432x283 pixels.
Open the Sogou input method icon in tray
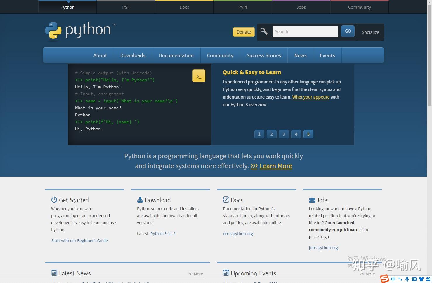point(384,279)
